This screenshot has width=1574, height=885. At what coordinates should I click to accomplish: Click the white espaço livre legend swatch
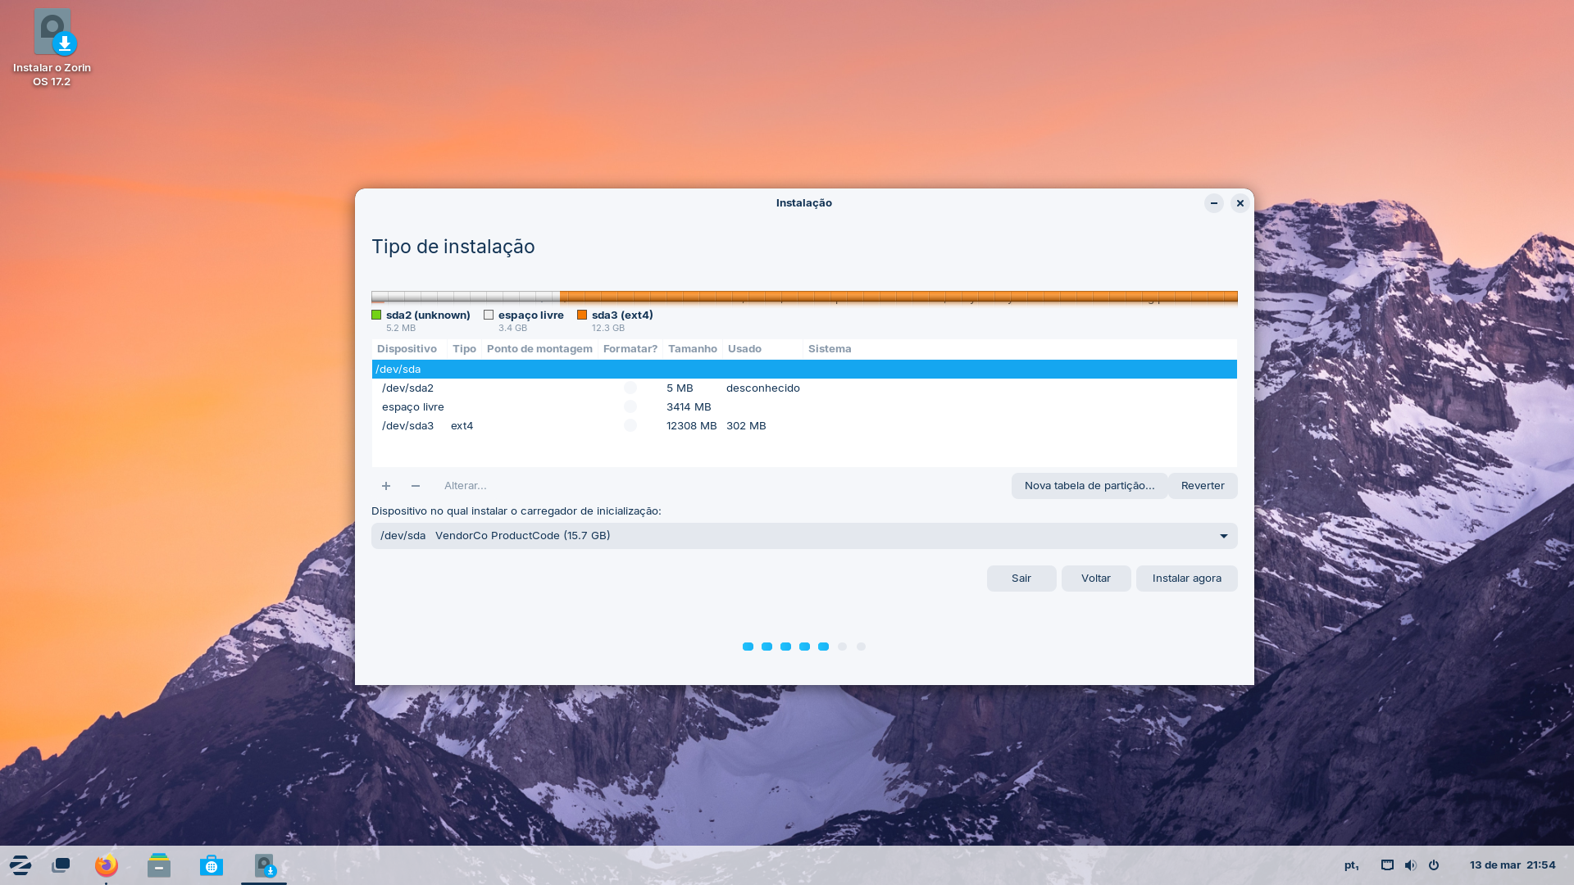489,315
